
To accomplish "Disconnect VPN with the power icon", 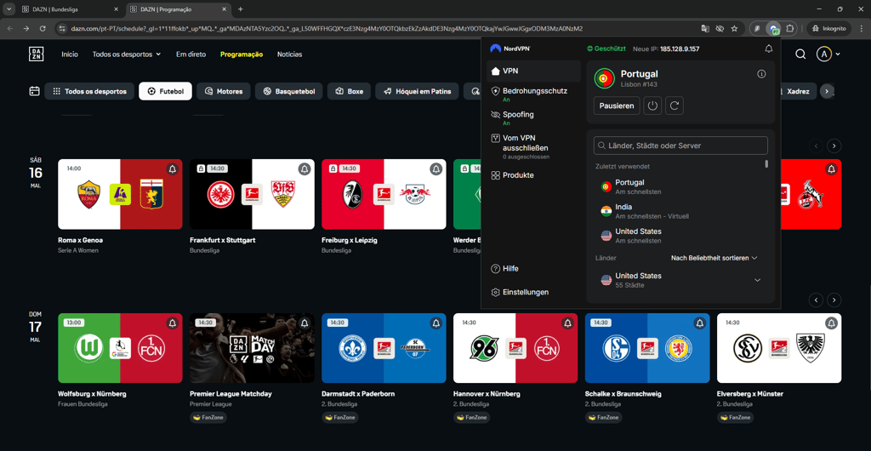I will [x=652, y=106].
